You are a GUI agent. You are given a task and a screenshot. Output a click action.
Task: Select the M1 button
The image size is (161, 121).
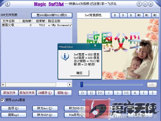pos(147,15)
